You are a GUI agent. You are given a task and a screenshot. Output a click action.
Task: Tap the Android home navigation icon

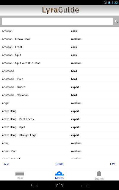59,185
